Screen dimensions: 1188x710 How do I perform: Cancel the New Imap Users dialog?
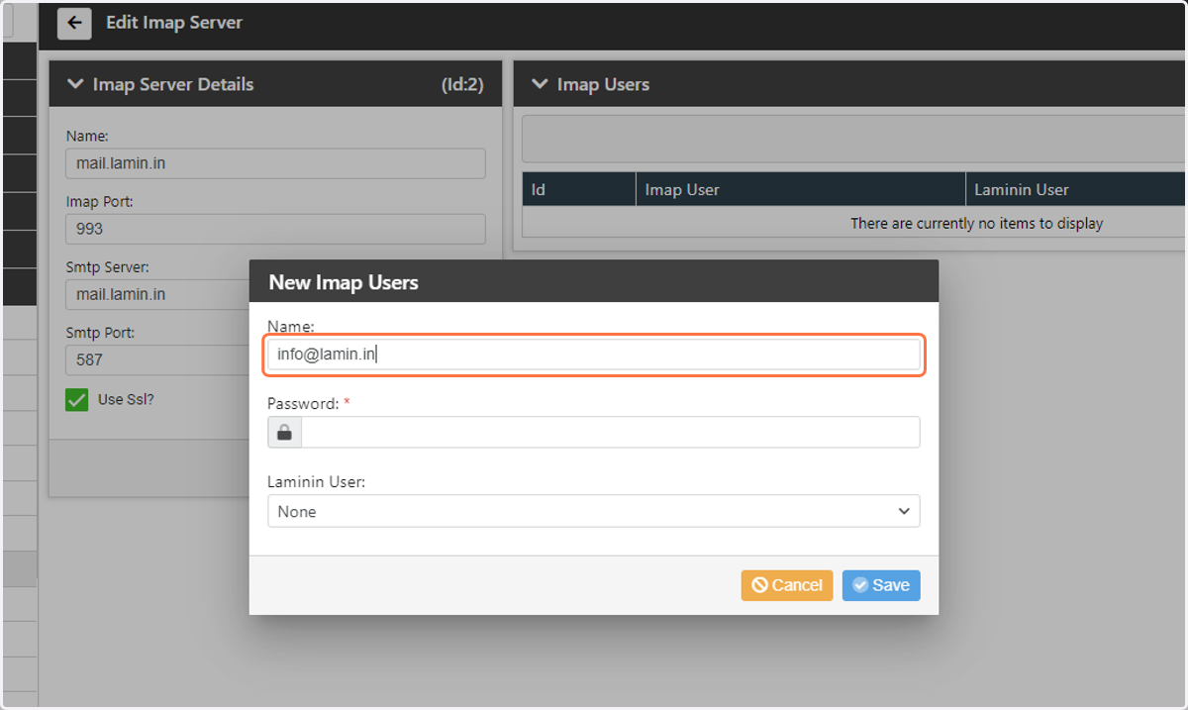click(x=787, y=585)
